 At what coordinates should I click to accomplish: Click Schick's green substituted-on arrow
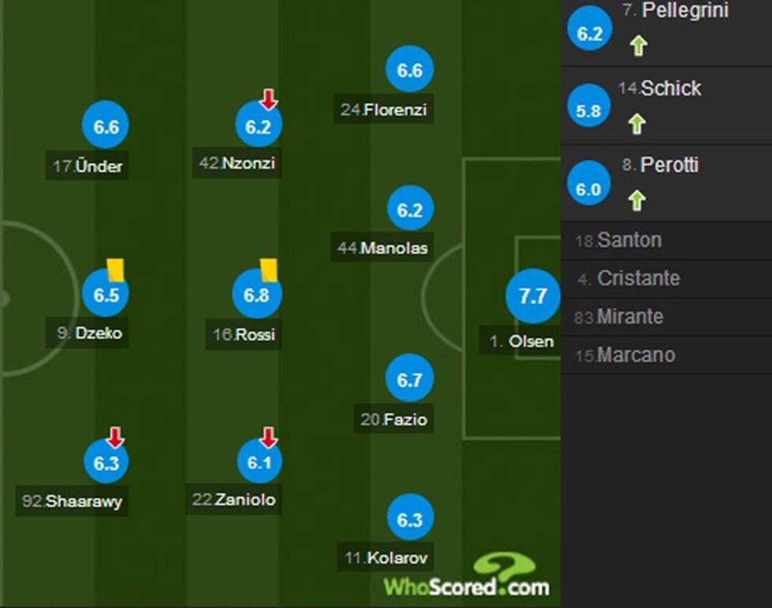point(637,124)
